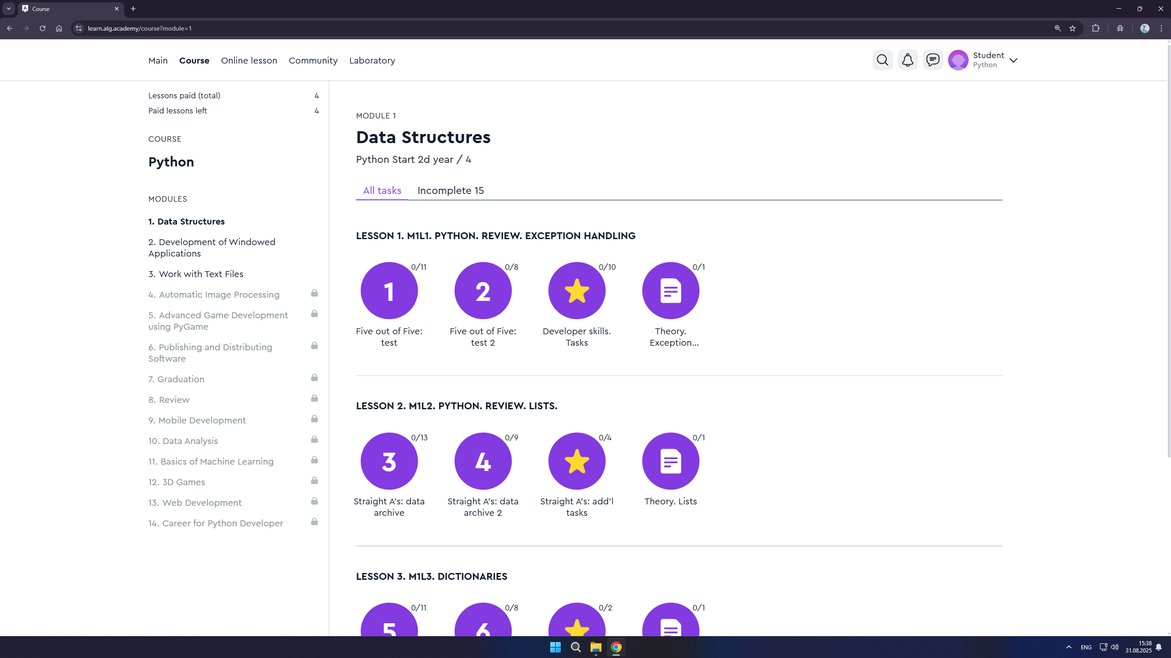Open Theory Lists document icon
Screen dimensions: 1171x658
[671, 461]
